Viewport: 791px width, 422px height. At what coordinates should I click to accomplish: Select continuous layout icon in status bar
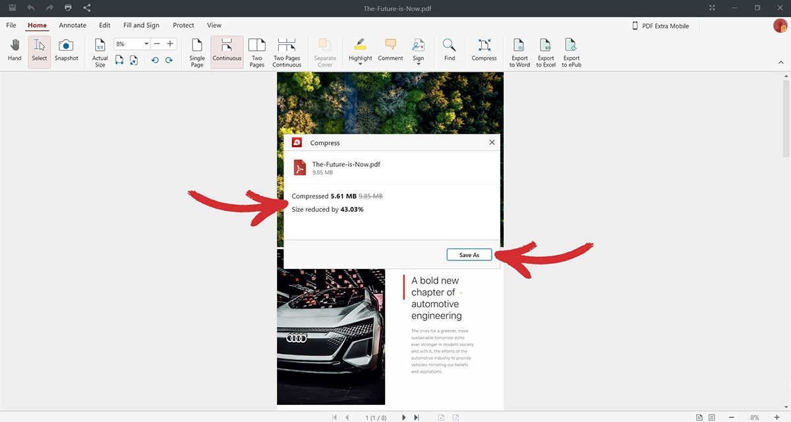coord(711,417)
